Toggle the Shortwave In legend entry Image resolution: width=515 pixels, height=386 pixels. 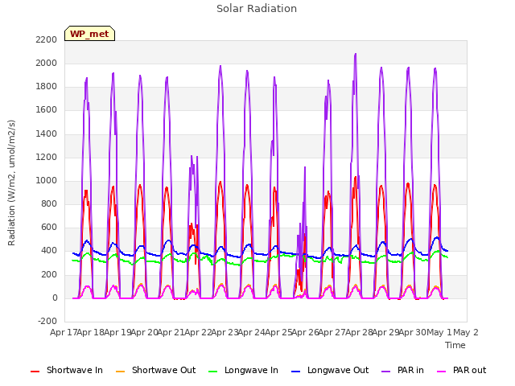[x=67, y=370]
